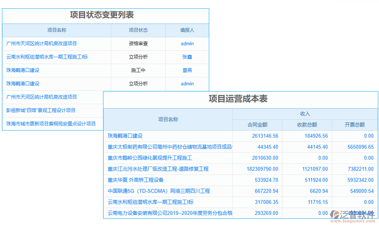Click the 收款总额 column header
Image resolution: width=379 pixels, height=227 pixels.
pyautogui.click(x=307, y=125)
